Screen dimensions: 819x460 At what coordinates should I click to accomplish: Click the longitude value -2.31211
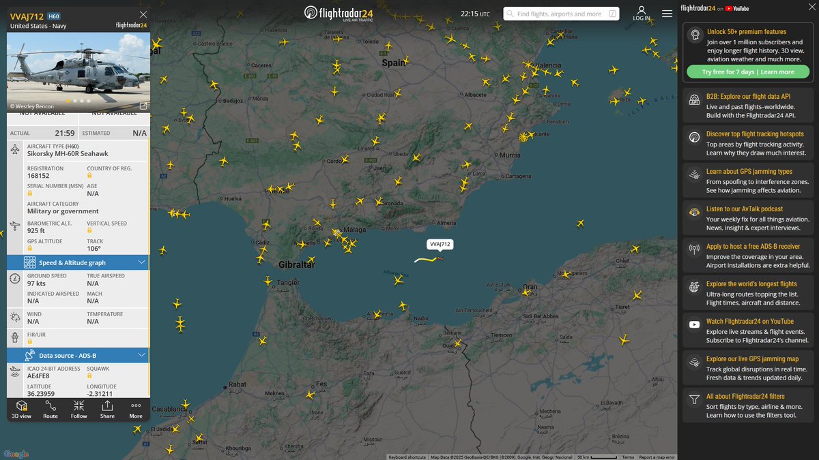pyautogui.click(x=100, y=394)
